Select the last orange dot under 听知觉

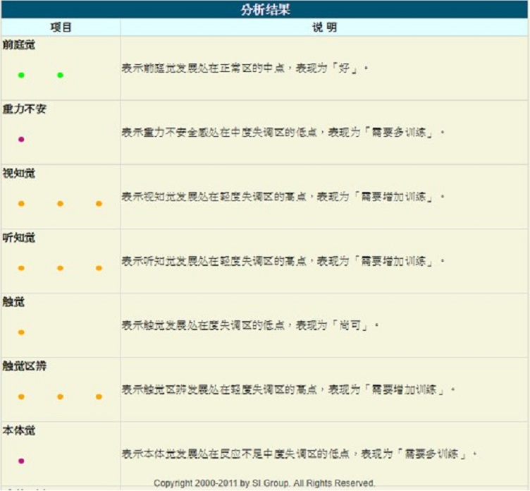[x=99, y=268]
